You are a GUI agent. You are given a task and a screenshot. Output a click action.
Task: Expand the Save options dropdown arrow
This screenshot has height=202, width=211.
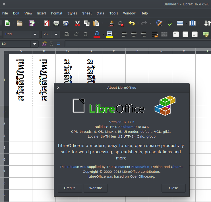coord(38,23)
